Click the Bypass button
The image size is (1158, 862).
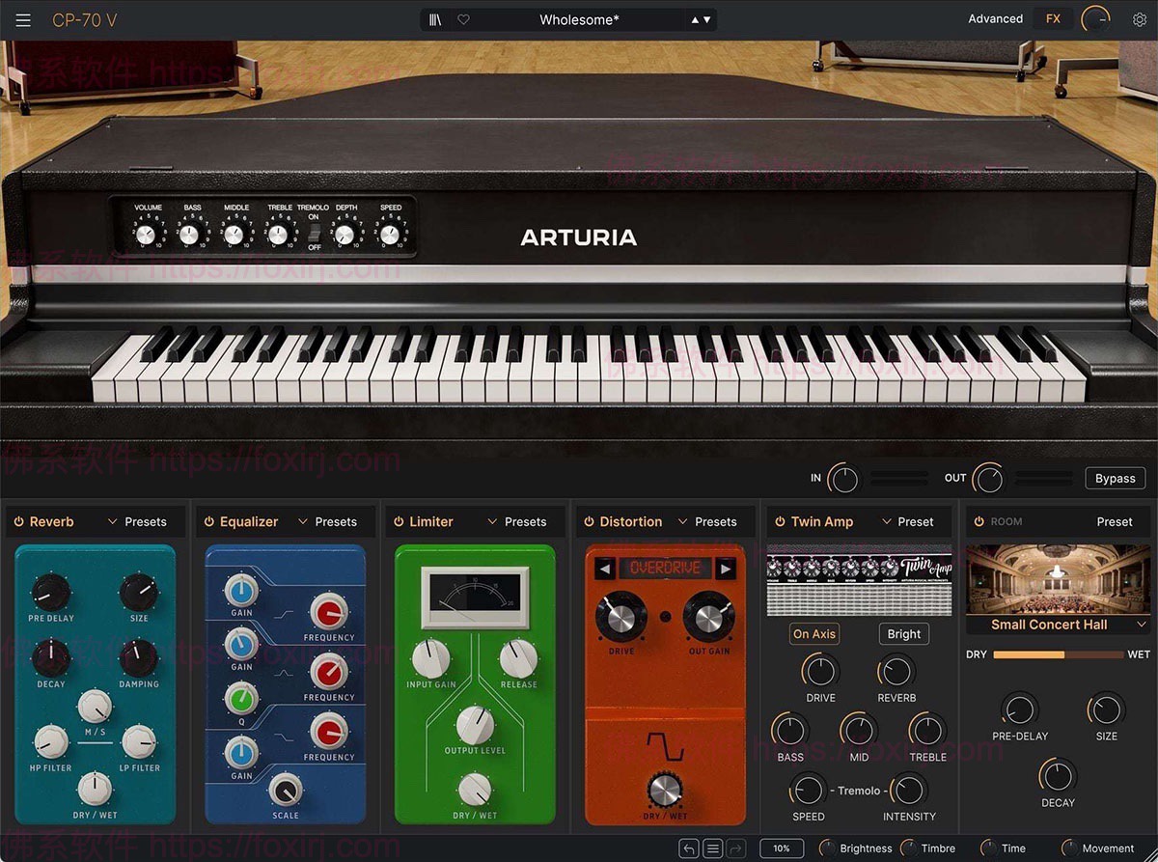[x=1115, y=478]
